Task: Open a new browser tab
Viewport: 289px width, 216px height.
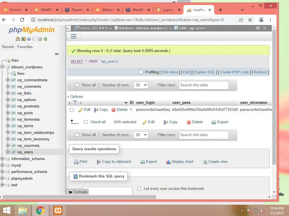Action: click(220, 10)
